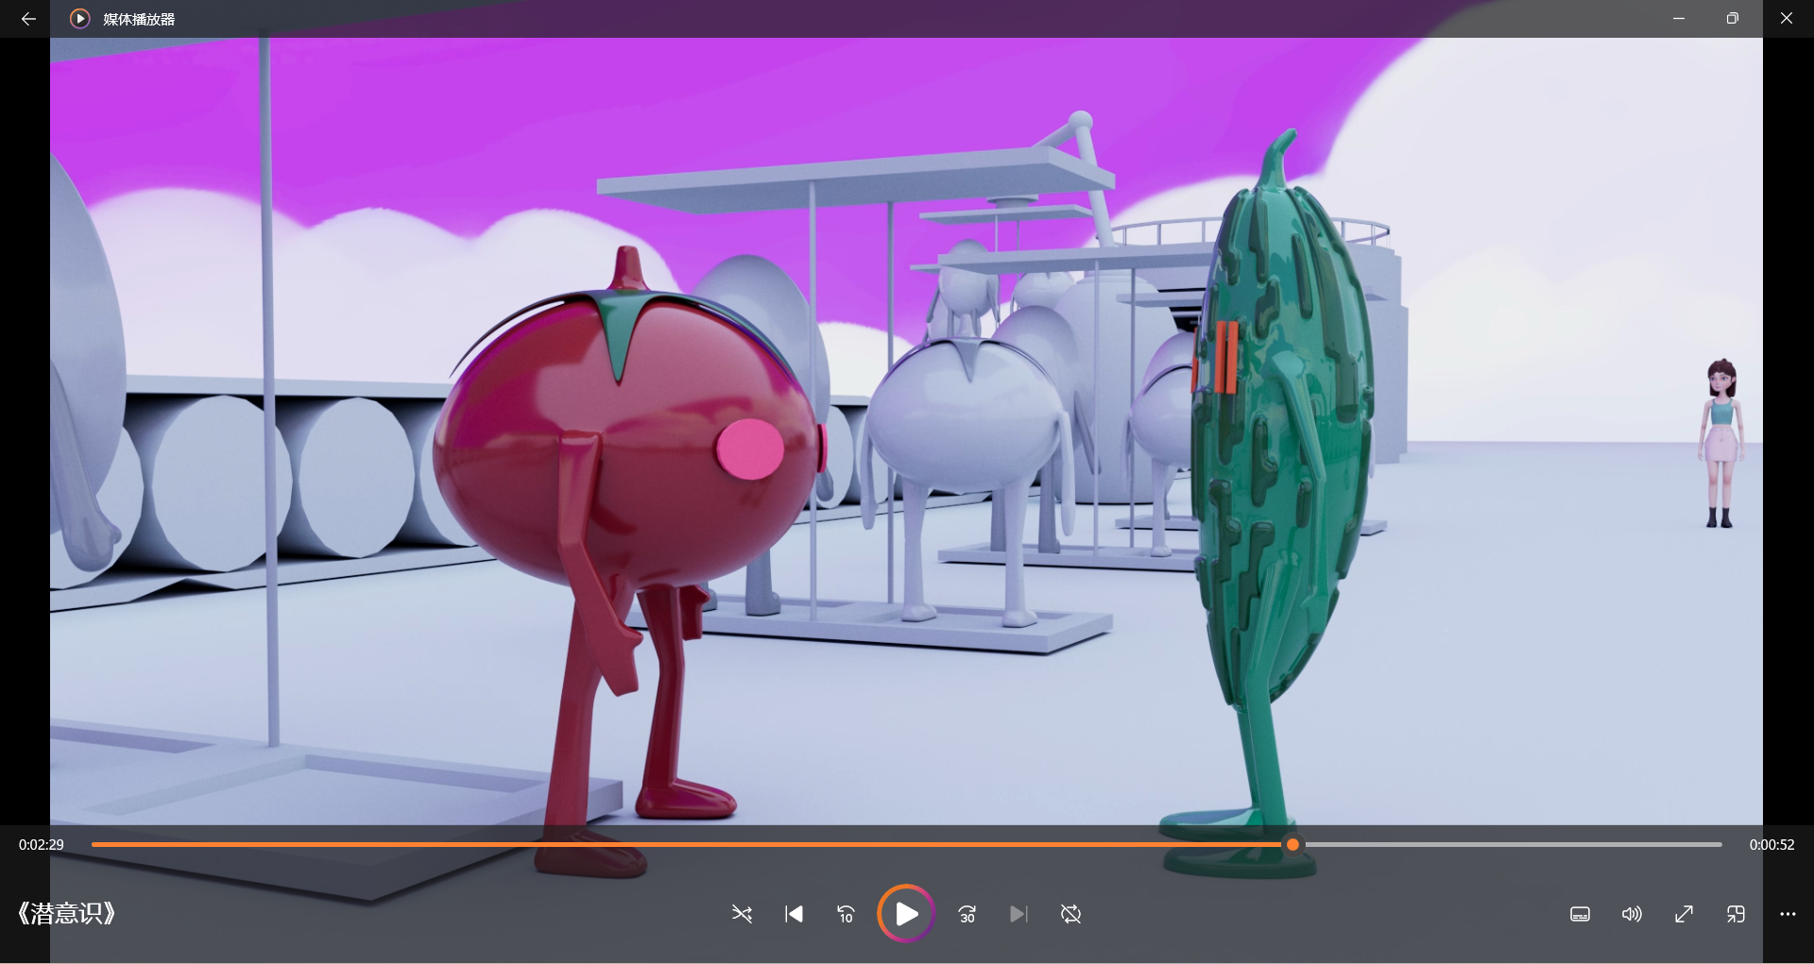Open the more options menu
The width and height of the screenshot is (1814, 964).
[1788, 914]
